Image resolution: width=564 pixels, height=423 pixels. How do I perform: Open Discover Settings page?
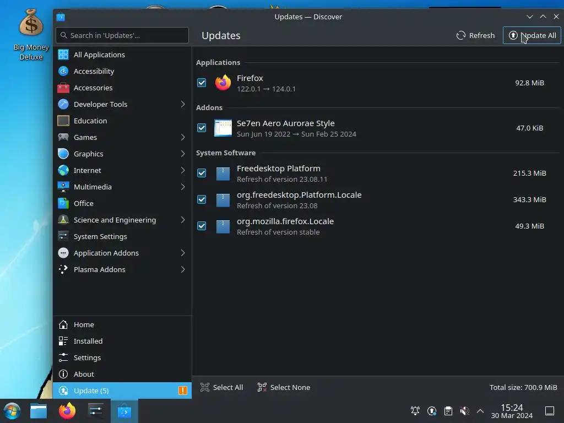click(122, 358)
